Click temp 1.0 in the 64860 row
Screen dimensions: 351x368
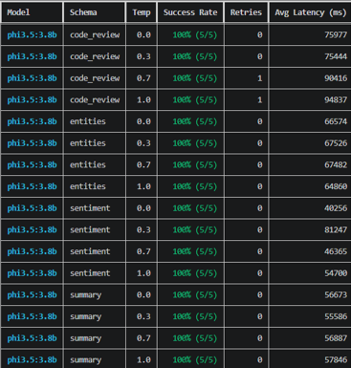143,186
